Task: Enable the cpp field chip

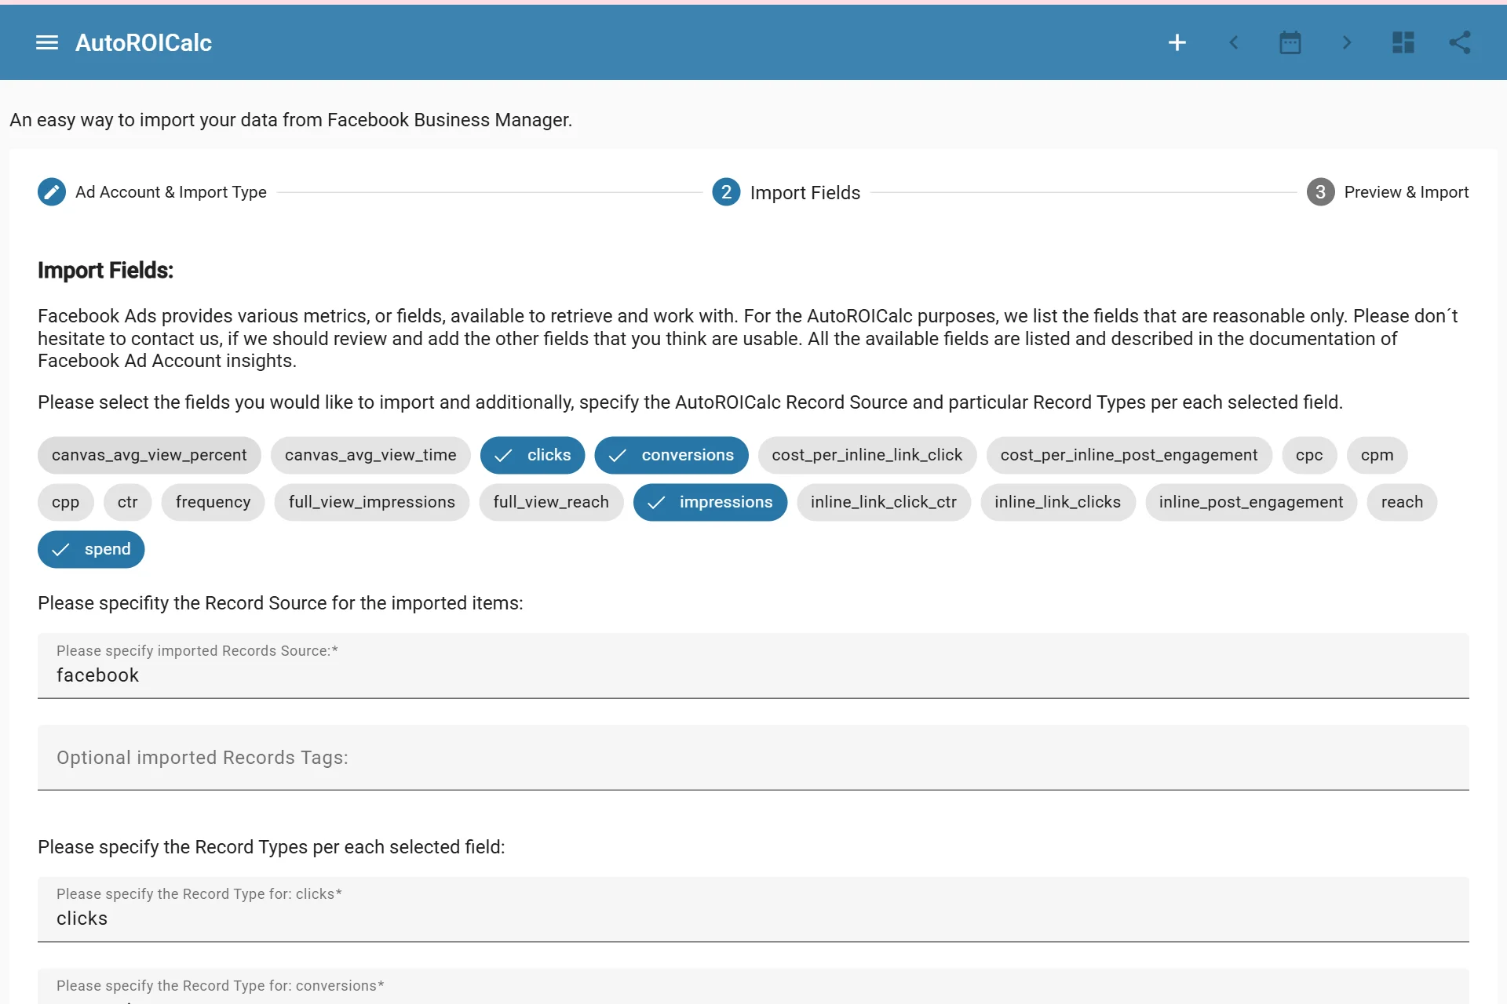Action: point(66,502)
